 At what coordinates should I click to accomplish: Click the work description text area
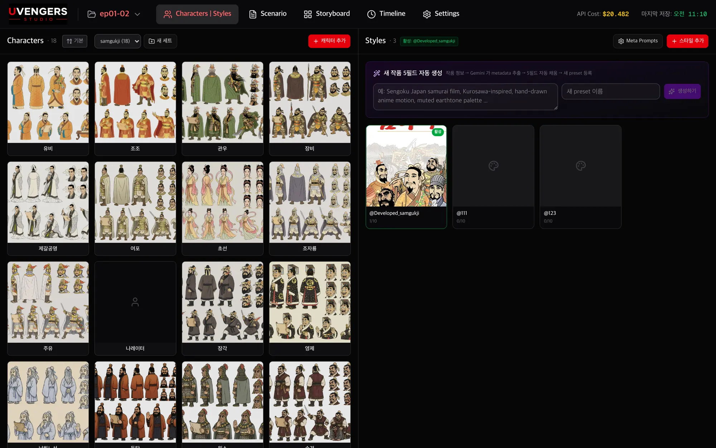point(465,96)
